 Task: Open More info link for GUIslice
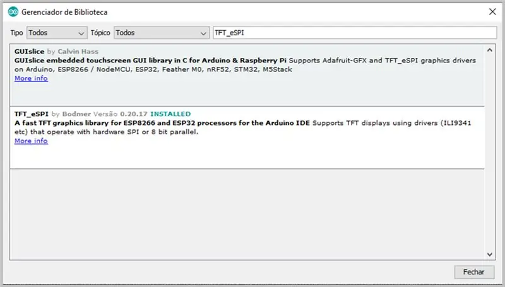click(31, 78)
